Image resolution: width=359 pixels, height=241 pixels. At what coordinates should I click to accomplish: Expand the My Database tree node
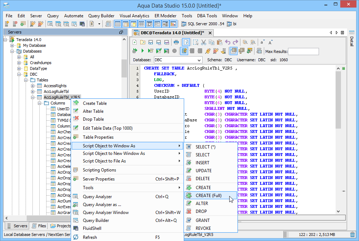click(12, 45)
